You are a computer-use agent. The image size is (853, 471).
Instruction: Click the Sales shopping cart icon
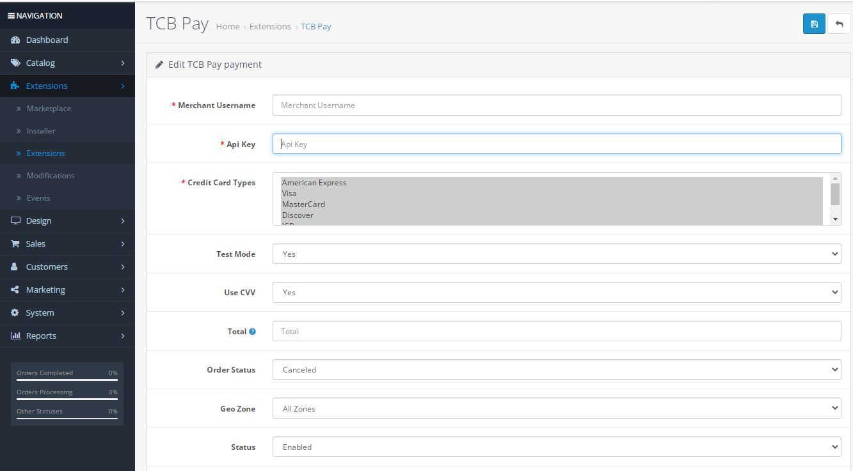[x=15, y=243]
